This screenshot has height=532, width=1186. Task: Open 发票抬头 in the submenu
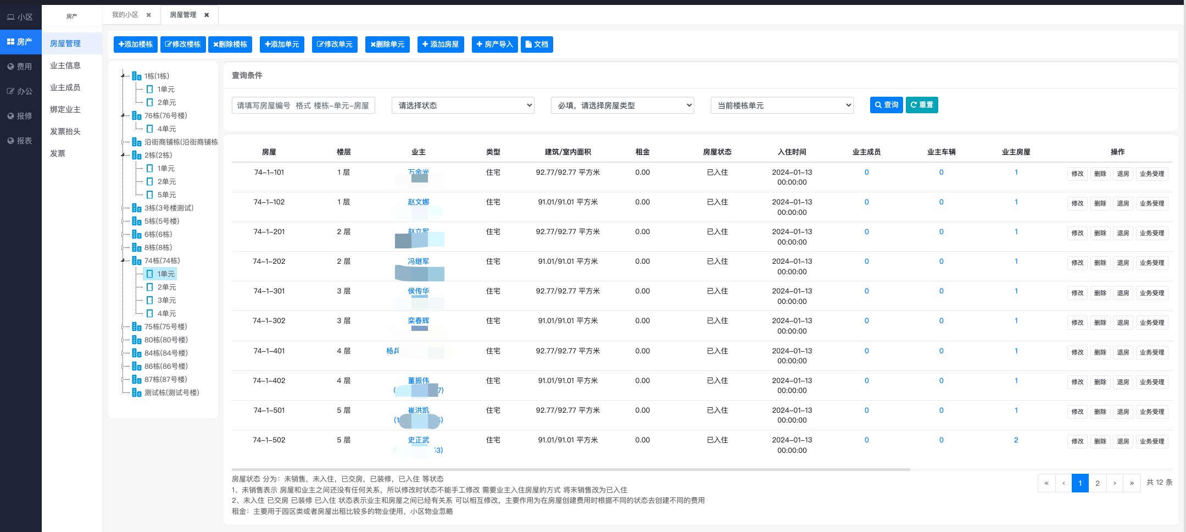[x=72, y=131]
